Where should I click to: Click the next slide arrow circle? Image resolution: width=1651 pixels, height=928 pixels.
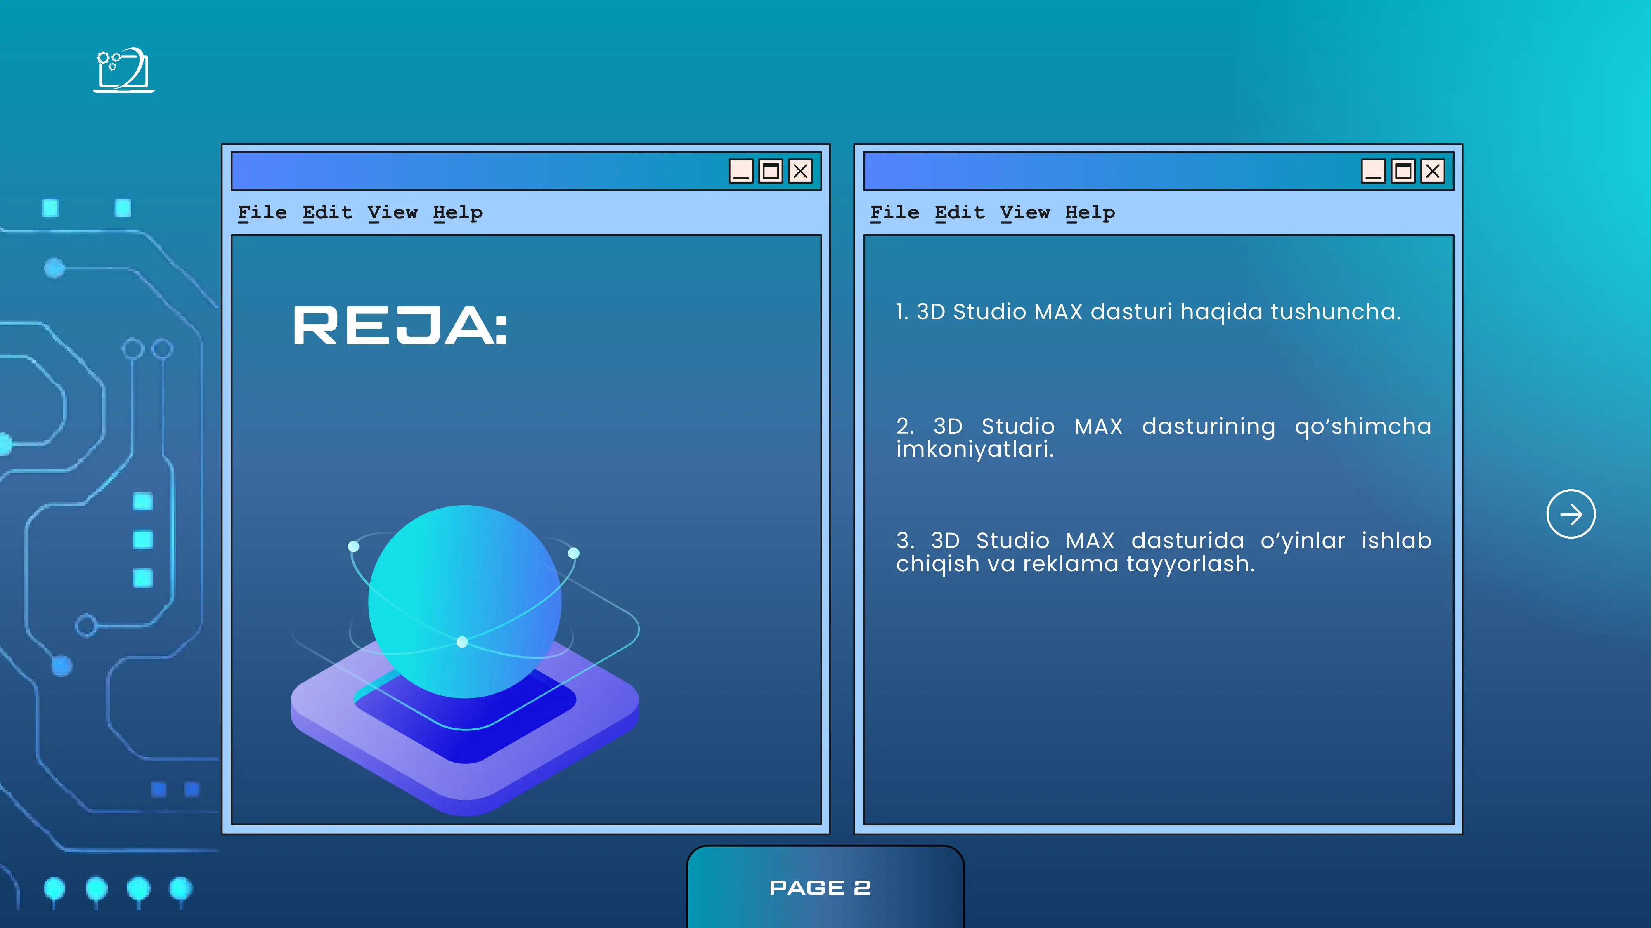coord(1571,514)
